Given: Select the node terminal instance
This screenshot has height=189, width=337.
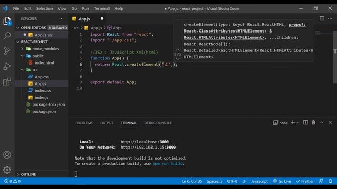Looking at the screenshot, I should pos(280,123).
